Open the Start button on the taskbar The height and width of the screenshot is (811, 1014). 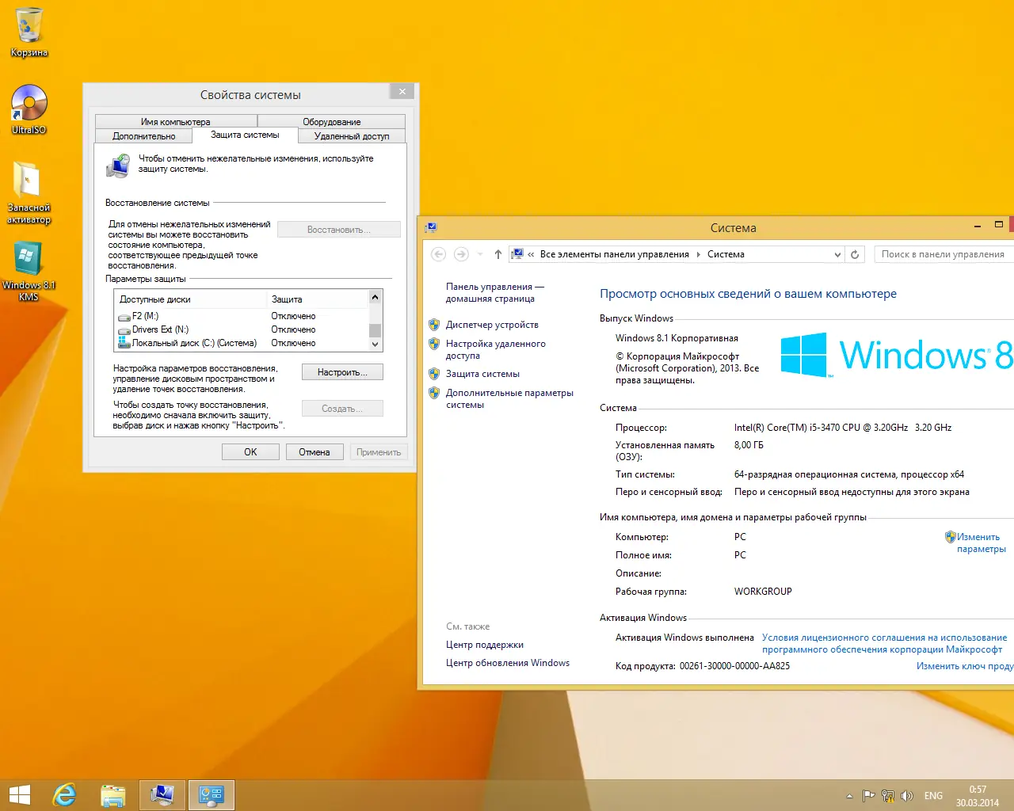(19, 794)
